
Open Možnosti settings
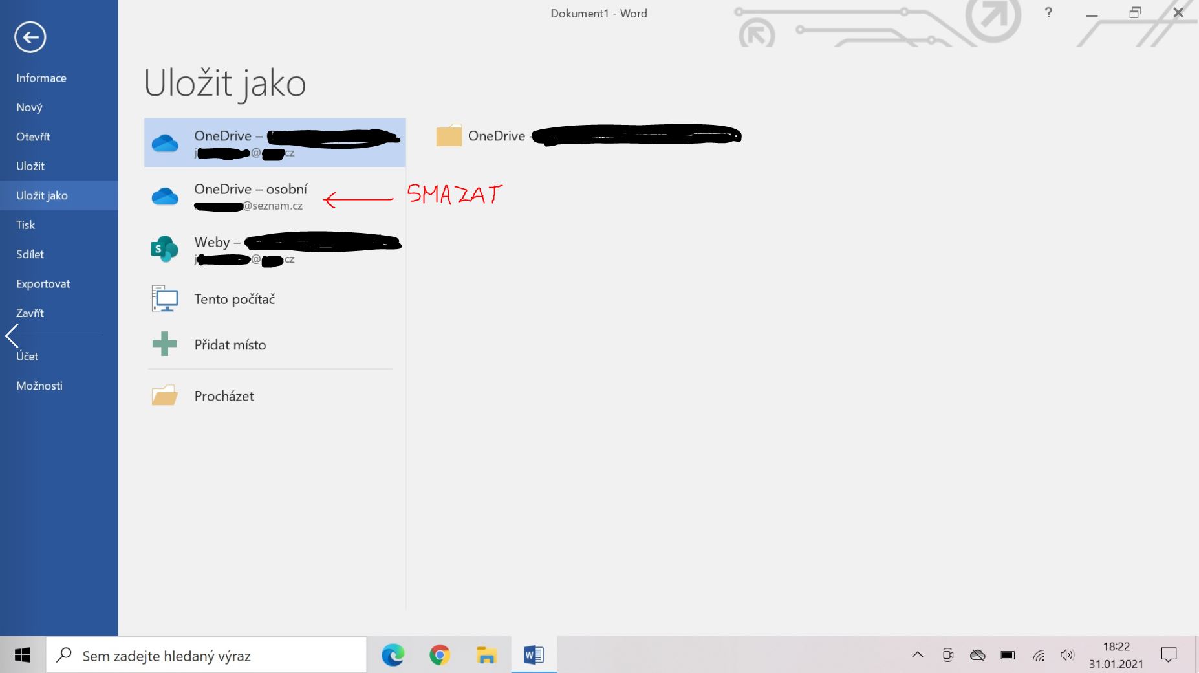(x=39, y=385)
